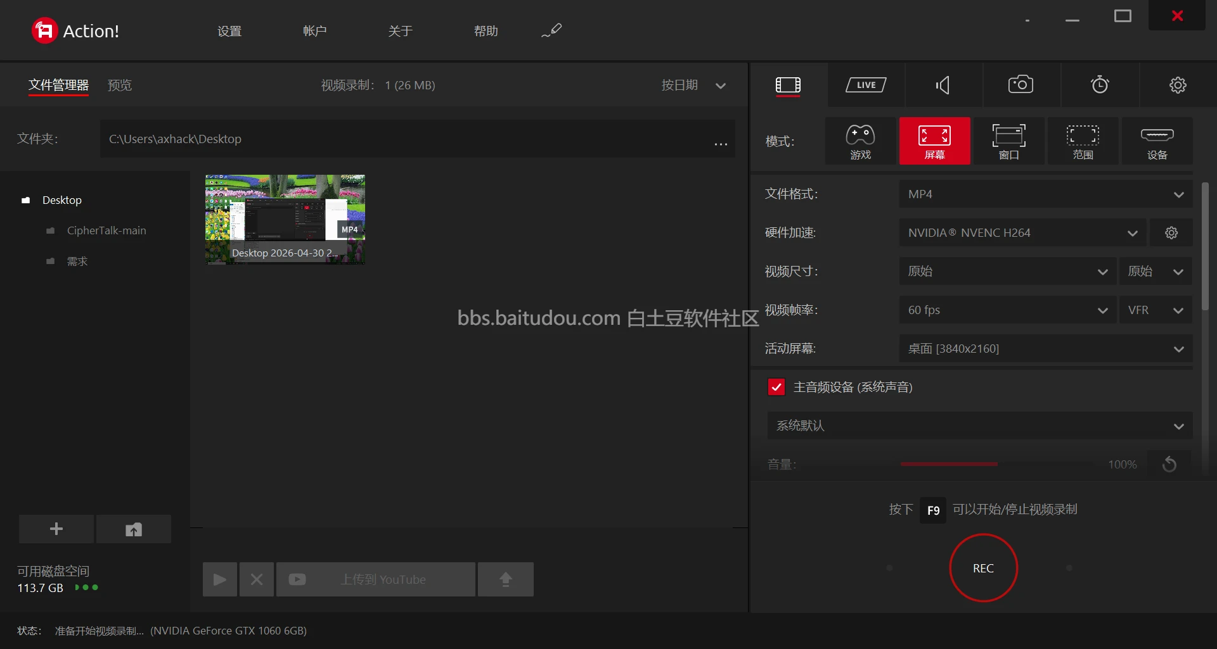Select the 屏幕 screen recording mode
This screenshot has height=649, width=1217.
[934, 141]
